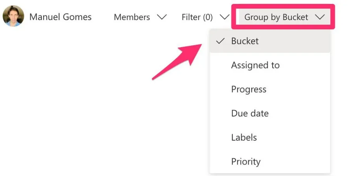Screen dimensions: 349x176
Task: Click the Group by Bucket label
Action: (276, 17)
